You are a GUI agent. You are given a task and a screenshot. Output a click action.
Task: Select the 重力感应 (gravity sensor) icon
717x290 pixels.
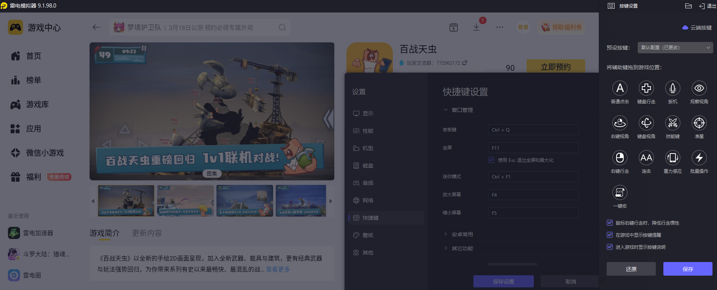(x=673, y=158)
